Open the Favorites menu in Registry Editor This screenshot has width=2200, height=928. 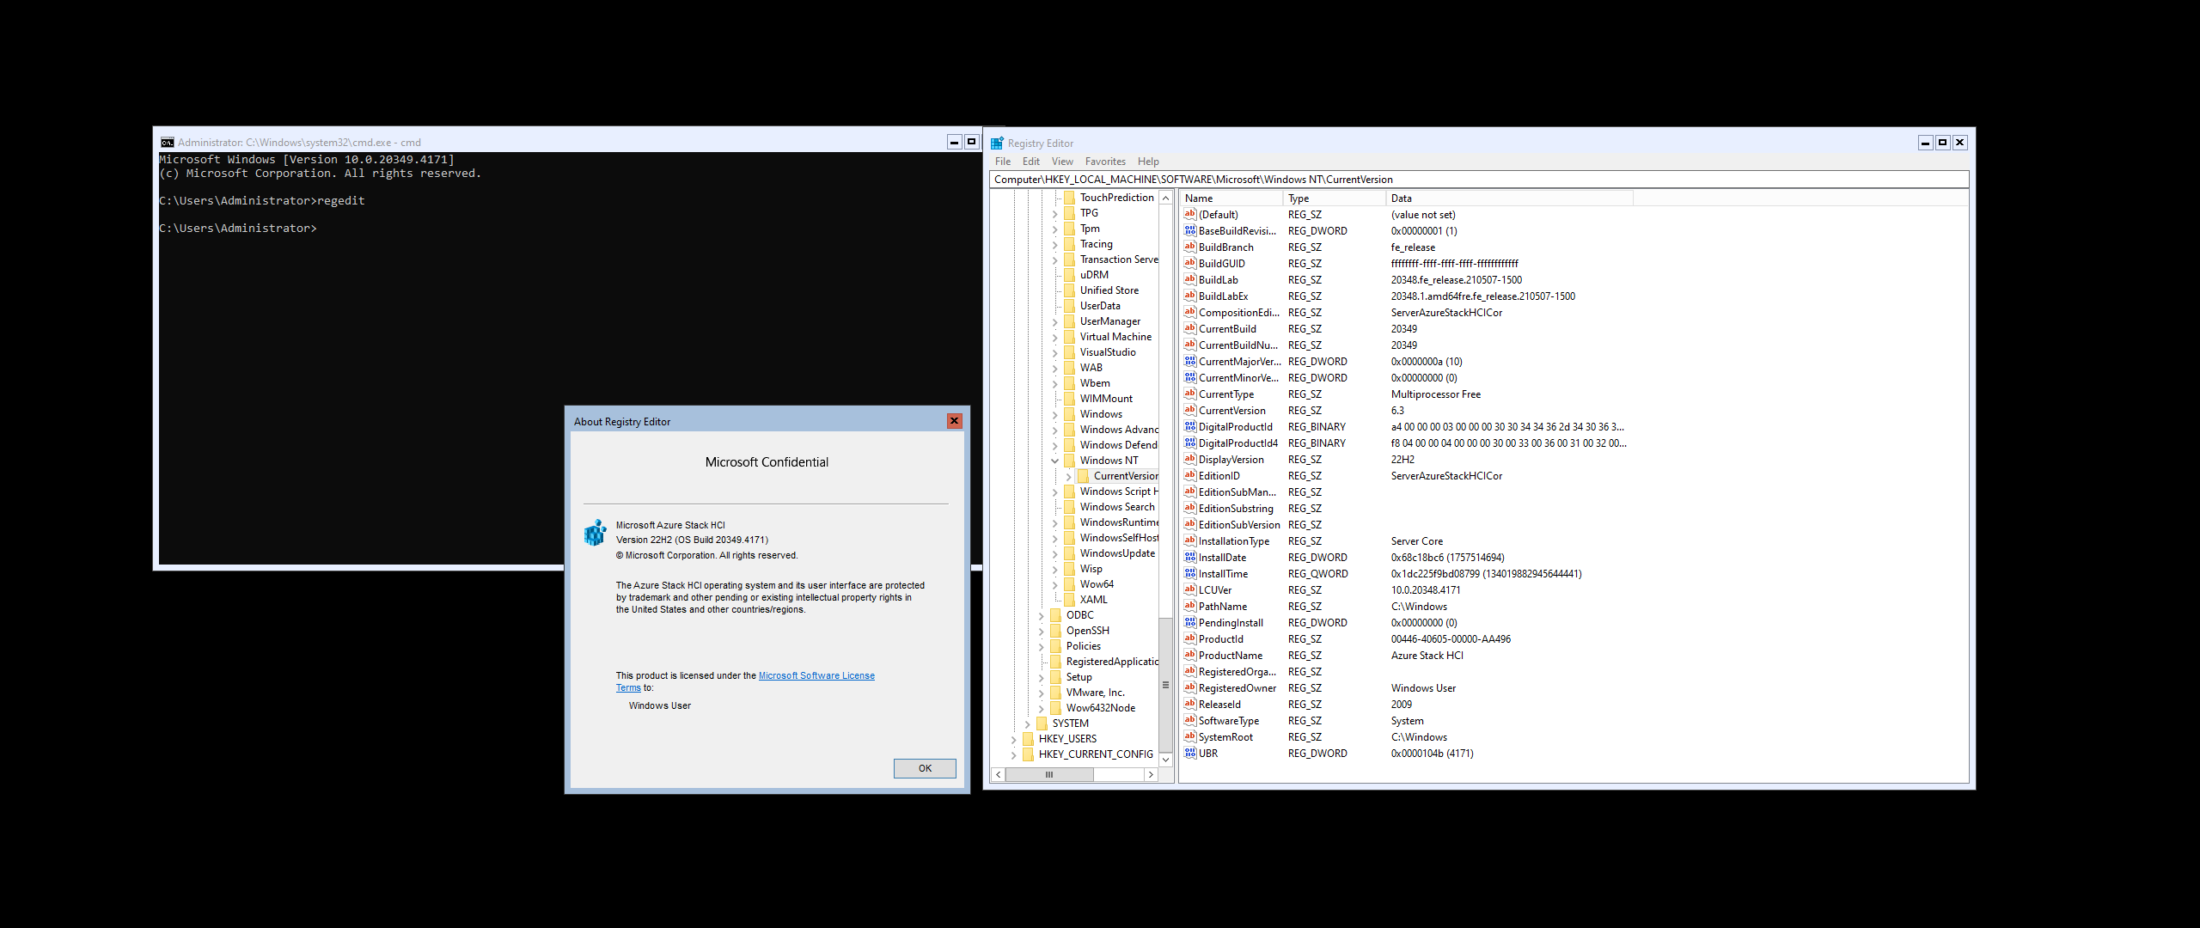[x=1105, y=162]
